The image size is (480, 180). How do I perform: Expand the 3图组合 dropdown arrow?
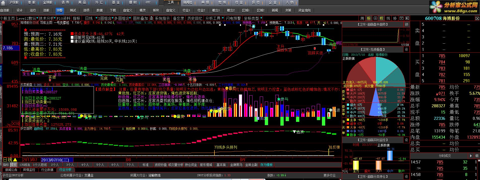(113, 18)
